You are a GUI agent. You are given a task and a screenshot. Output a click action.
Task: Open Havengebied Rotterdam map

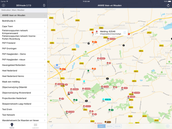coord(24,65)
